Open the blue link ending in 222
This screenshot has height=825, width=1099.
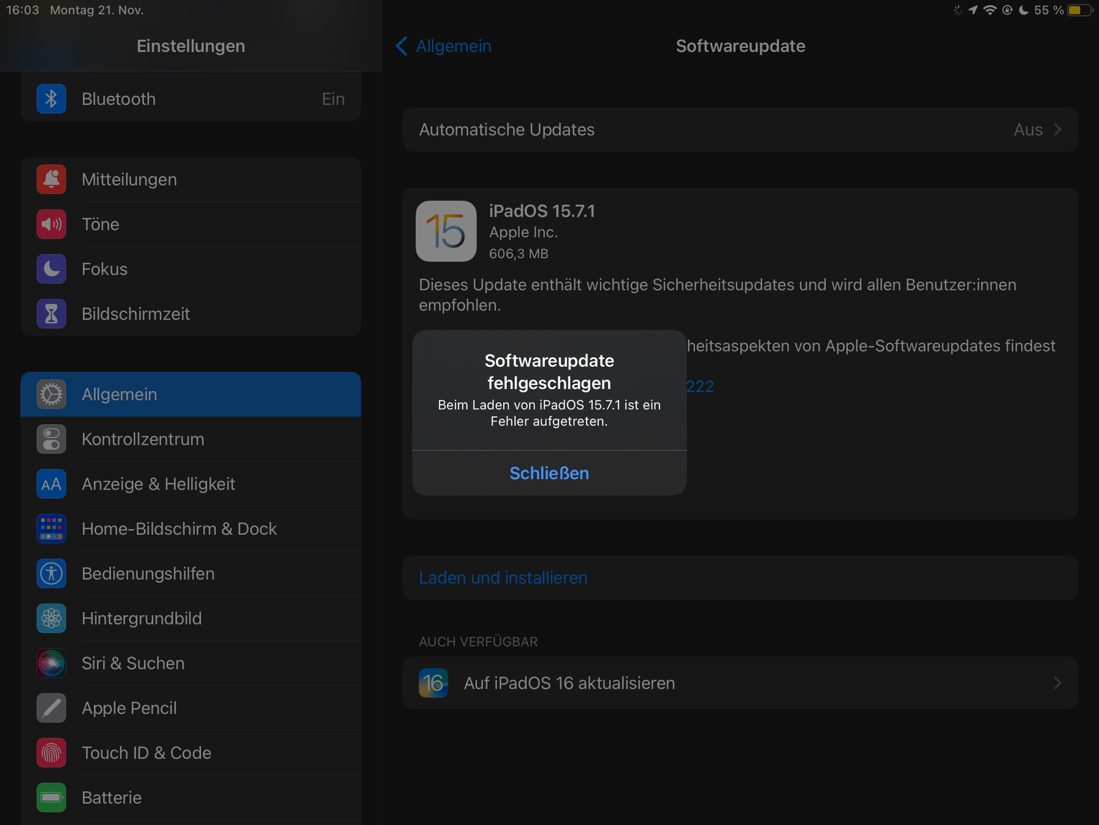click(700, 386)
